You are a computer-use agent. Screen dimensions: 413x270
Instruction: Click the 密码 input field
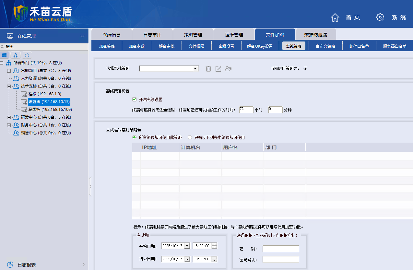pyautogui.click(x=281, y=249)
